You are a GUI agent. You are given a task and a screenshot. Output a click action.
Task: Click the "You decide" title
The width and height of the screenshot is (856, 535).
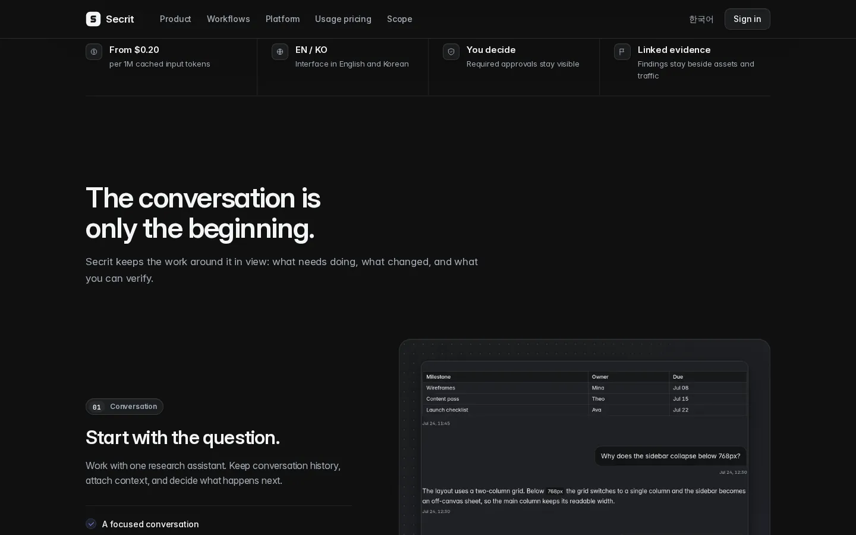pyautogui.click(x=491, y=50)
